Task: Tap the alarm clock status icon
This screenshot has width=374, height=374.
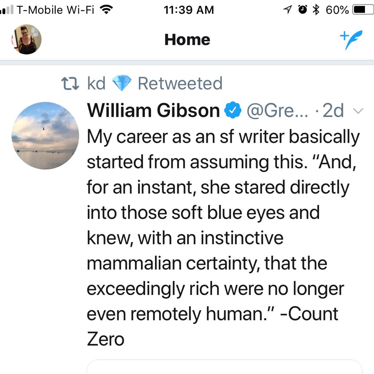Action: coord(302,10)
